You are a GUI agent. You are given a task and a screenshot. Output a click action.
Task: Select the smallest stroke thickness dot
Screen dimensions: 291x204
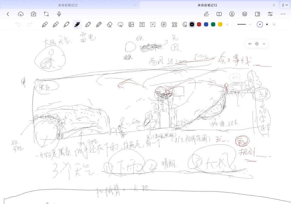[x=274, y=24]
